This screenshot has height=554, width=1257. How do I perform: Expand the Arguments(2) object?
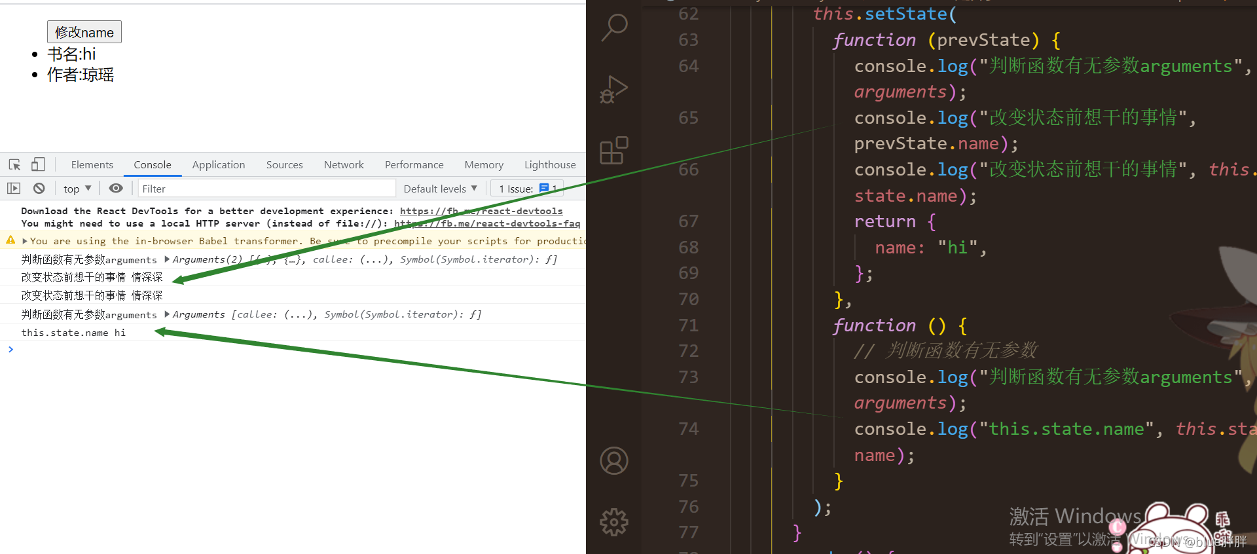pos(167,259)
